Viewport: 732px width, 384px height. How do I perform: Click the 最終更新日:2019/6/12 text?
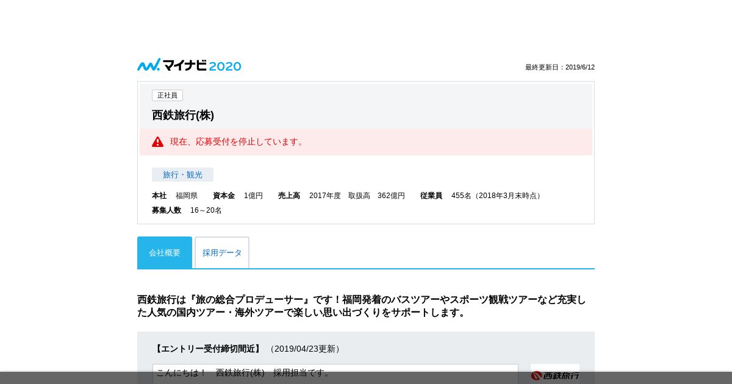tap(560, 68)
